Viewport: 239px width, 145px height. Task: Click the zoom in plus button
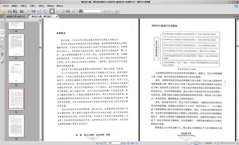tap(237, 143)
